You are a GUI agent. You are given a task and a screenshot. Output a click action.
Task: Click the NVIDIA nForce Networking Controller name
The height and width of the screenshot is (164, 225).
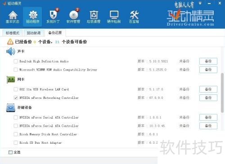pyautogui.click(x=49, y=98)
